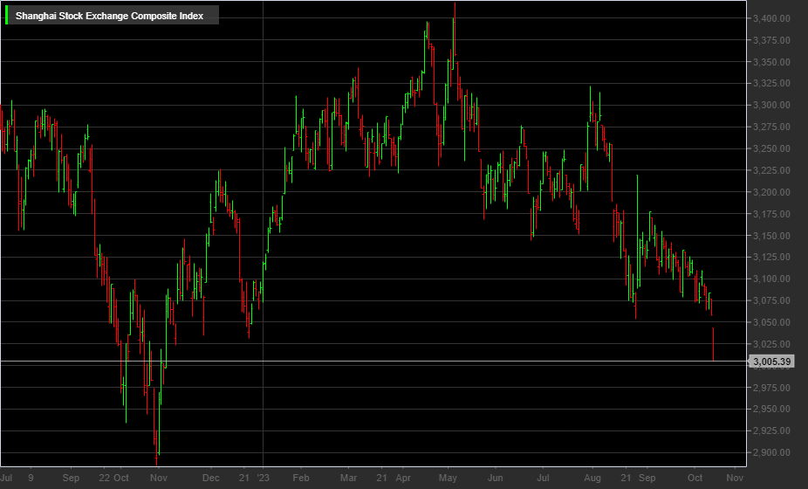Click the green legend marker beside the index title
This screenshot has width=808, height=489.
click(x=6, y=15)
